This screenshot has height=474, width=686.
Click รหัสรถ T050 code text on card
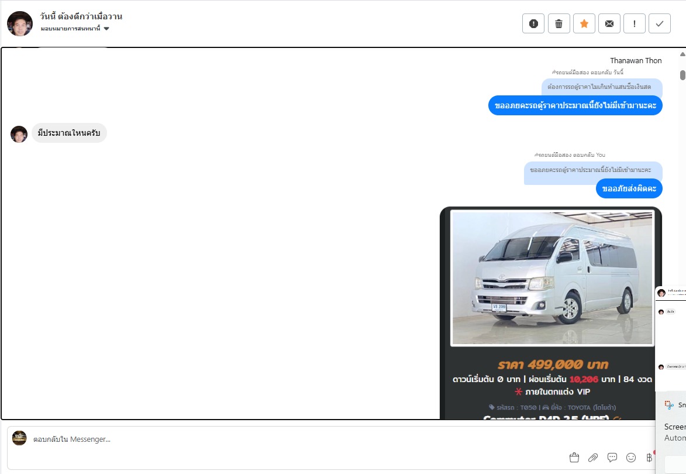513,407
